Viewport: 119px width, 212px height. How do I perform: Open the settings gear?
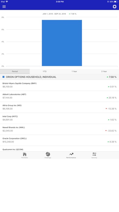[x=114, y=6]
